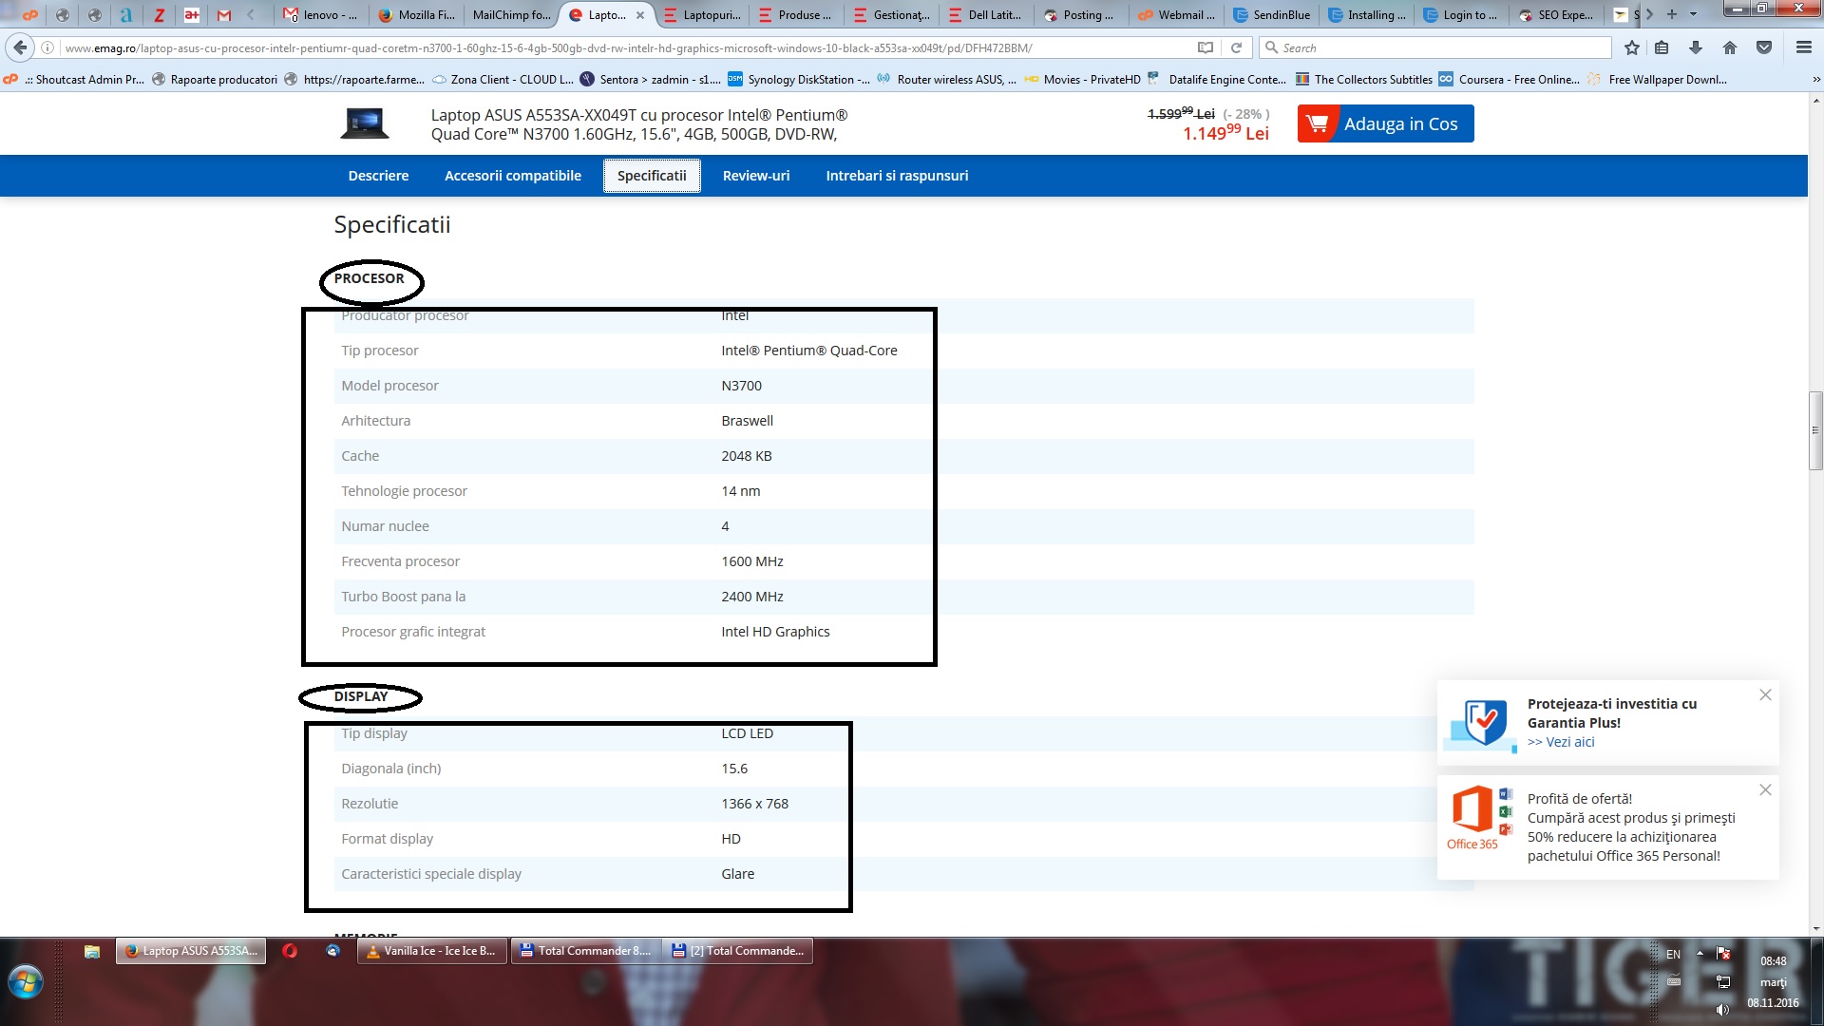Screen dimensions: 1824x1026
Task: Close the Garantia Plus notification
Action: coord(1765,694)
